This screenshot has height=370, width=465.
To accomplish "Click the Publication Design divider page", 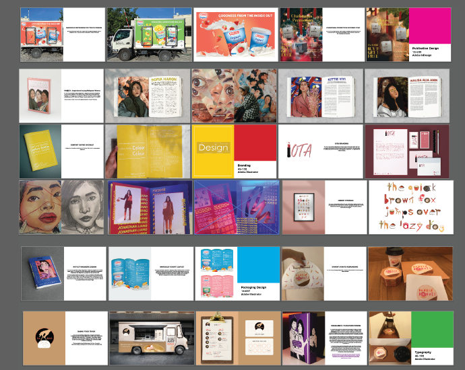I will tap(409, 35).
